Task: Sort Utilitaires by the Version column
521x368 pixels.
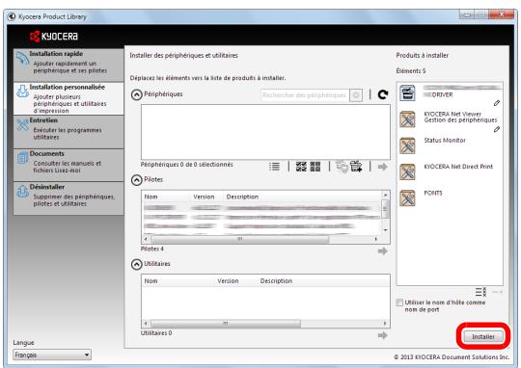Action: coord(228,281)
